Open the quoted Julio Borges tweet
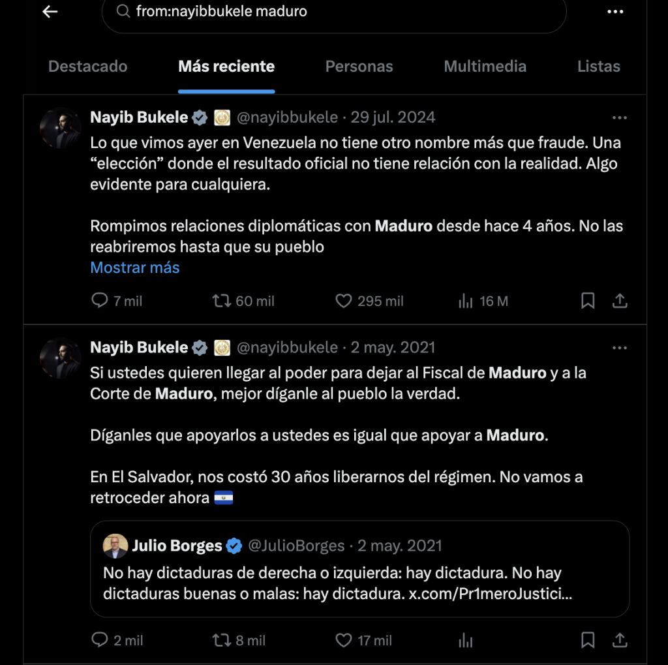668x665 pixels. [x=359, y=568]
